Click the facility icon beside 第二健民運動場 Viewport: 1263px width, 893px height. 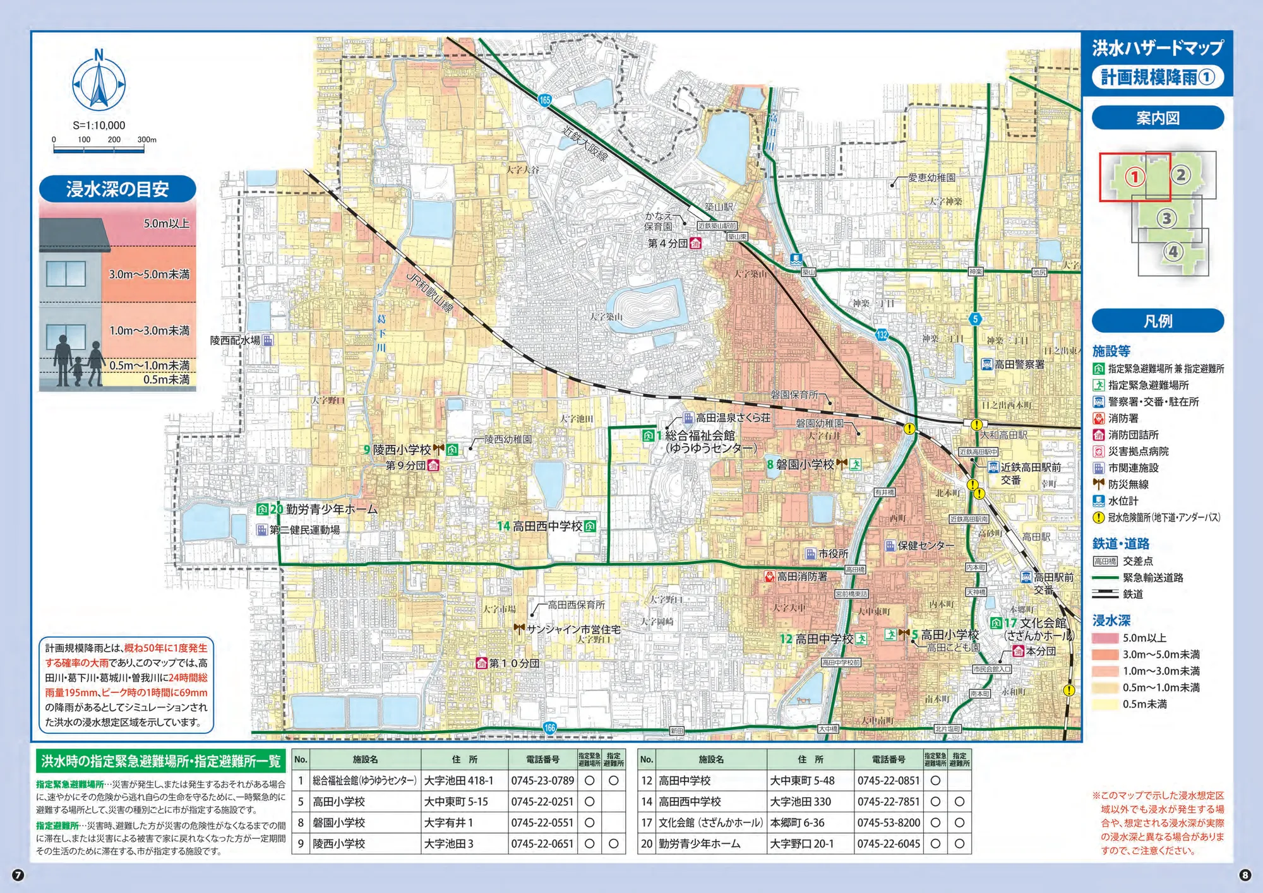(261, 530)
